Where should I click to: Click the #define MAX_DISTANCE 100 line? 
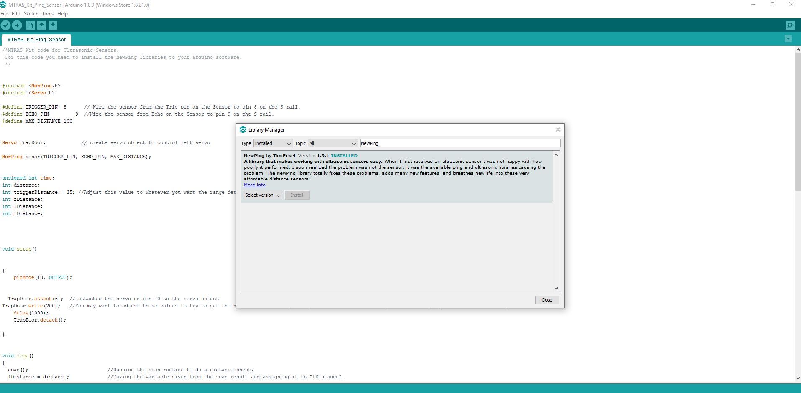click(x=37, y=121)
